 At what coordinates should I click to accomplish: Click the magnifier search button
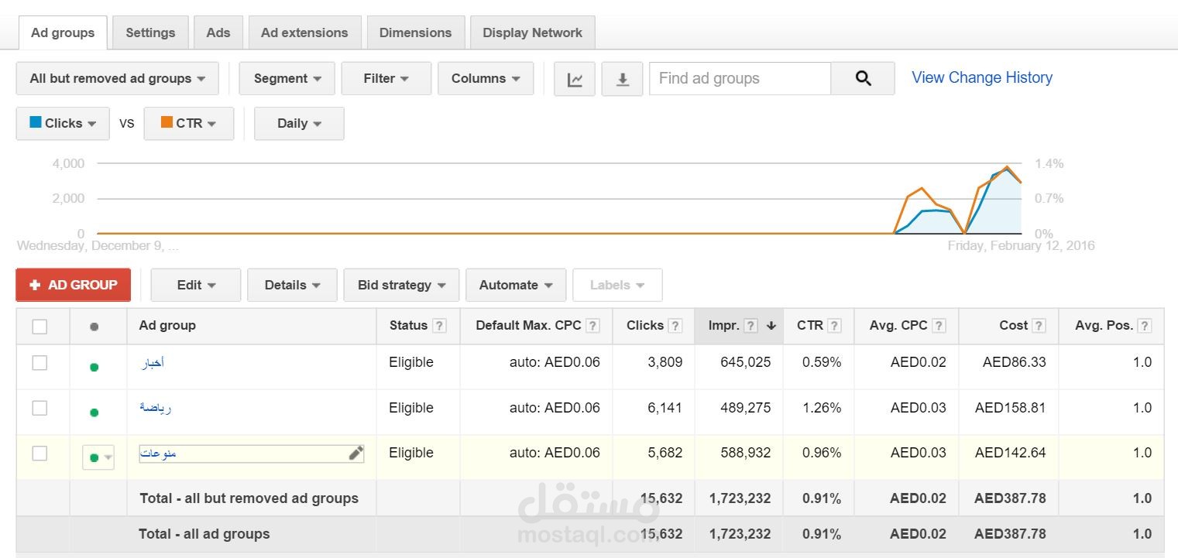(863, 78)
